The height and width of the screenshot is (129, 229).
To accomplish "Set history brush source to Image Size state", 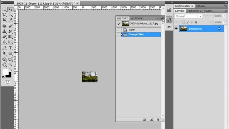I will [119, 34].
